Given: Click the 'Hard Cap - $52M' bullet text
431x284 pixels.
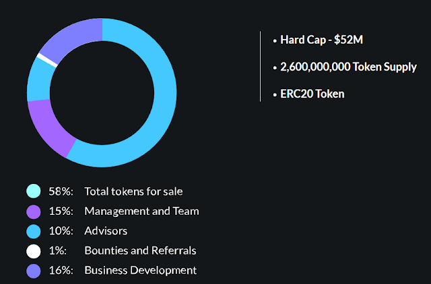Looking at the screenshot, I should coord(322,40).
